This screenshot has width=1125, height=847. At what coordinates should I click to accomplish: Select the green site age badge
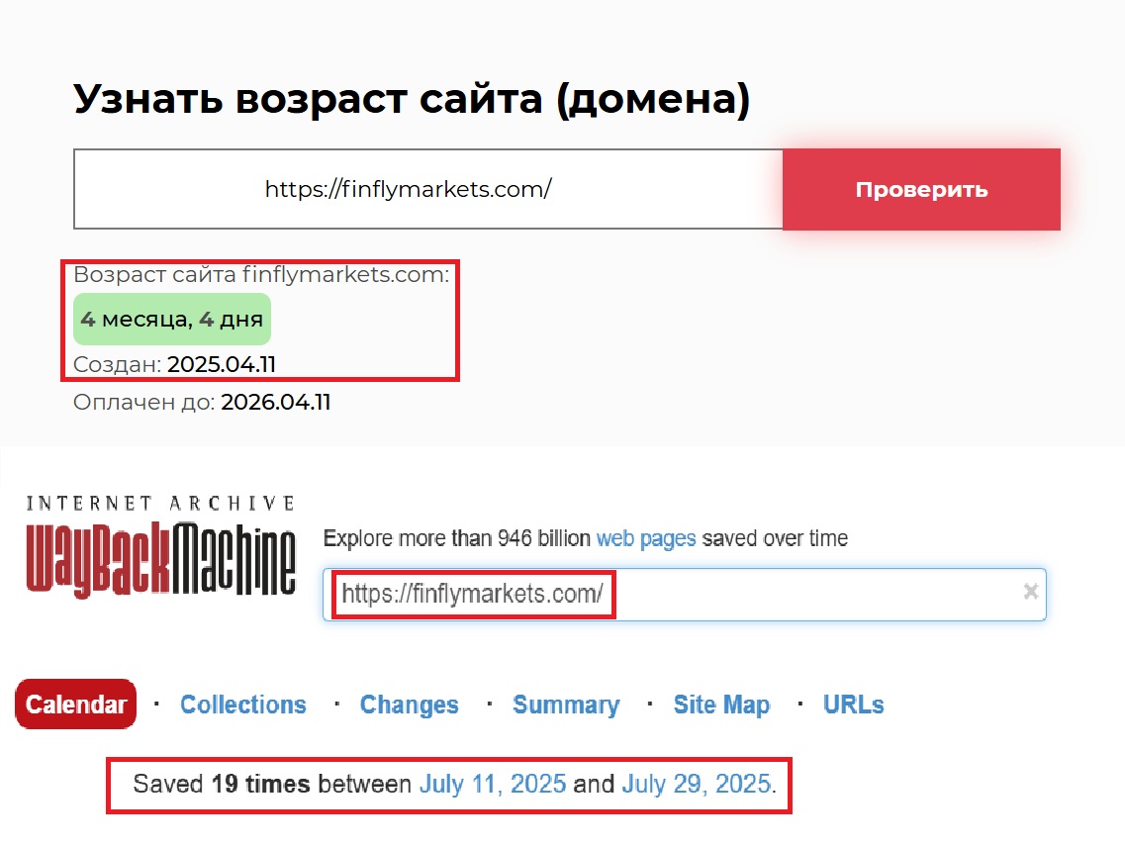[x=171, y=319]
